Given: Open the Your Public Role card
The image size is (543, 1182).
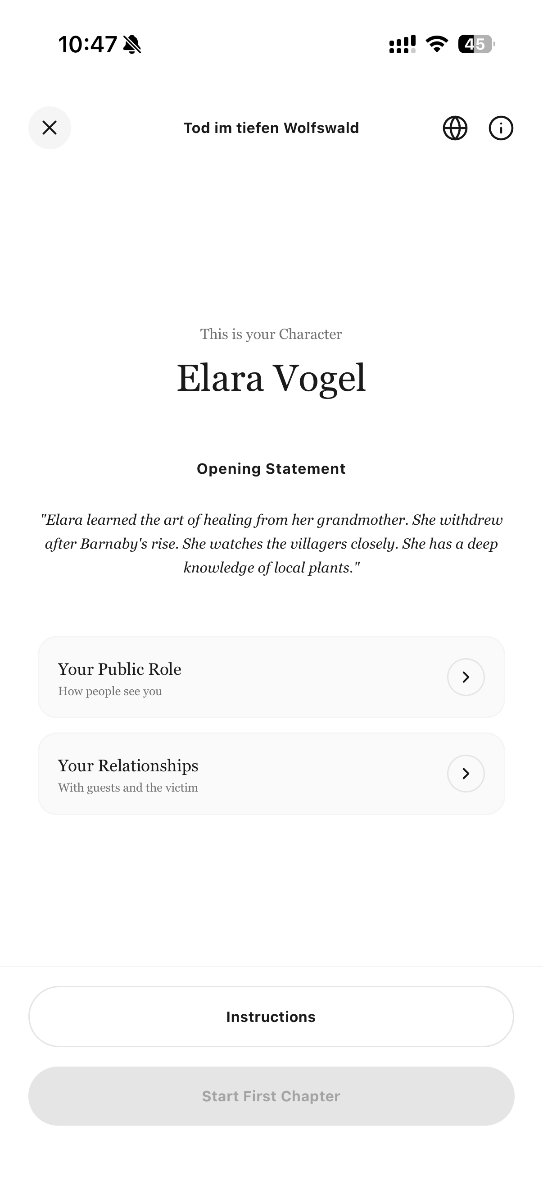Looking at the screenshot, I should coord(271,677).
